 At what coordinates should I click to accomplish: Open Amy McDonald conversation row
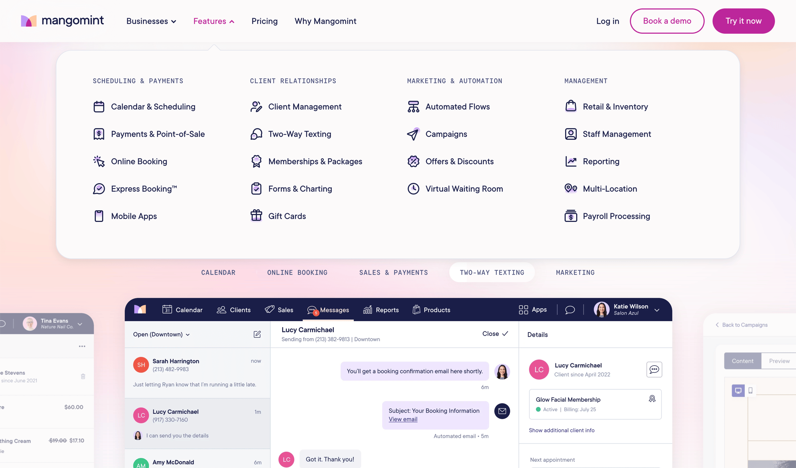tap(197, 459)
